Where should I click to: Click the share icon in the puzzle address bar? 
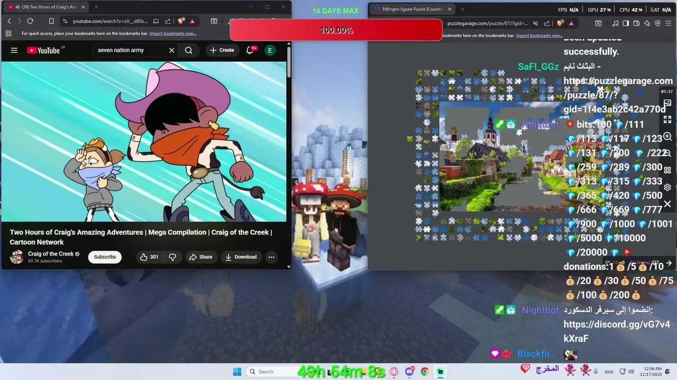coord(547,23)
